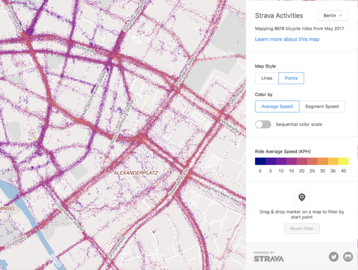Click the Strava Activities heading
358x270 pixels.
(x=278, y=16)
